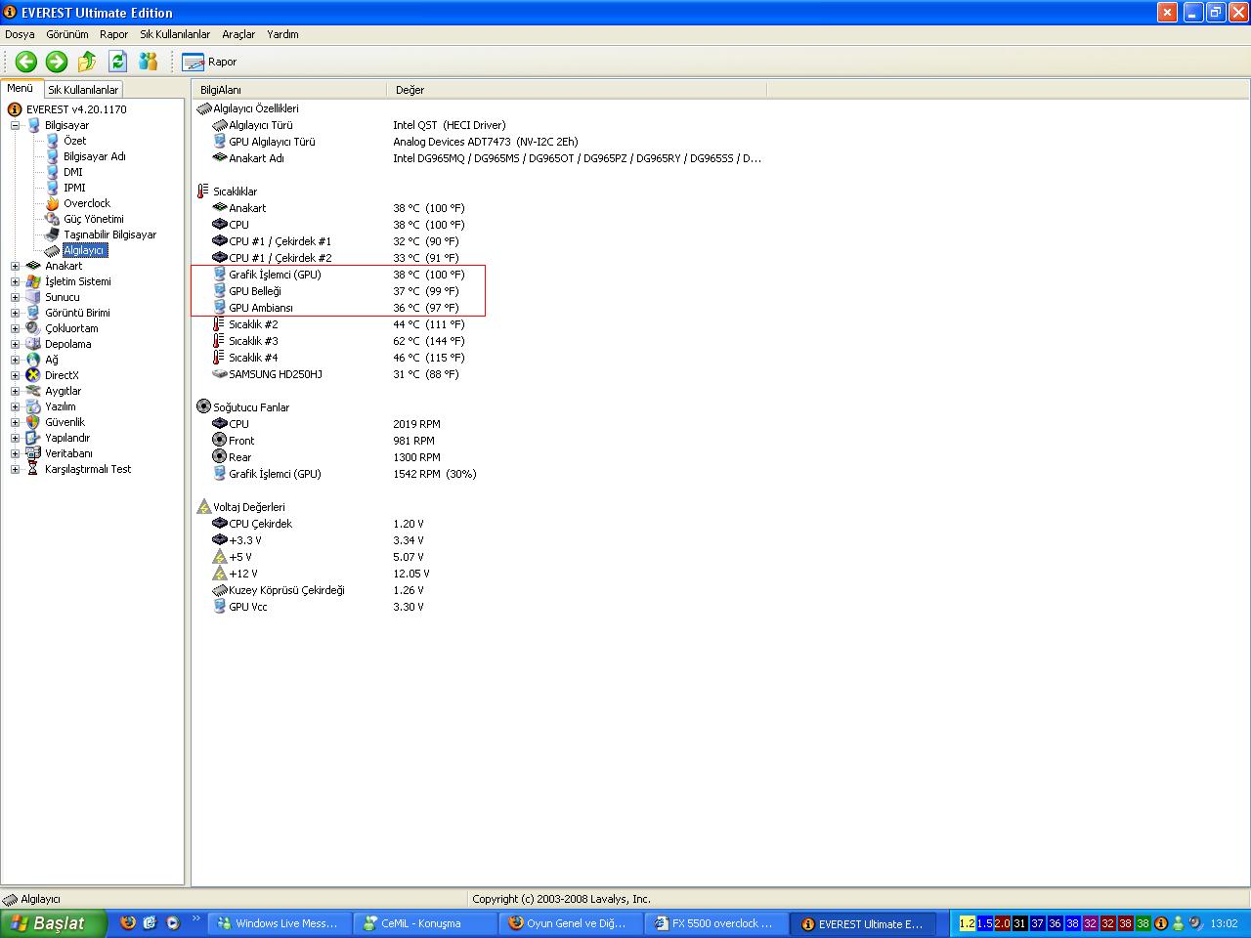
Task: Switch to Oyun Genel Firefox taskbar window
Action: [x=570, y=923]
